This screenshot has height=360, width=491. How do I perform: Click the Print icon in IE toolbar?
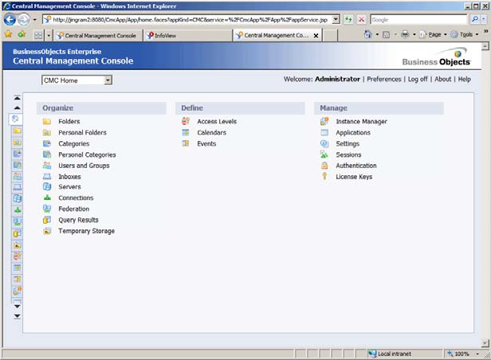[x=405, y=34]
